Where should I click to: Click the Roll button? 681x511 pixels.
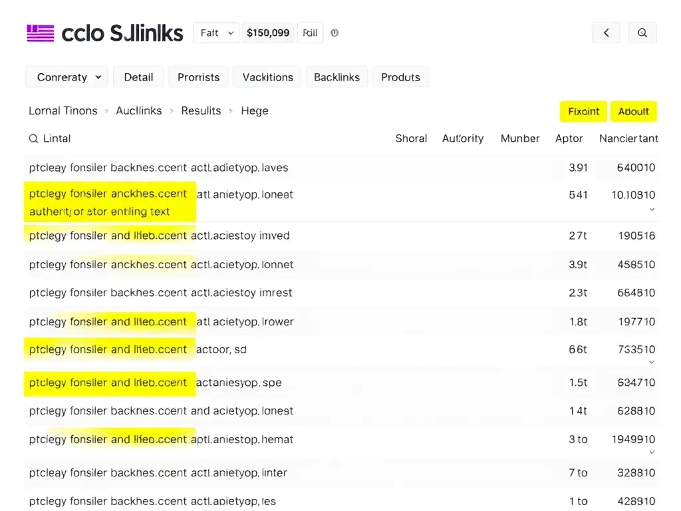[310, 33]
